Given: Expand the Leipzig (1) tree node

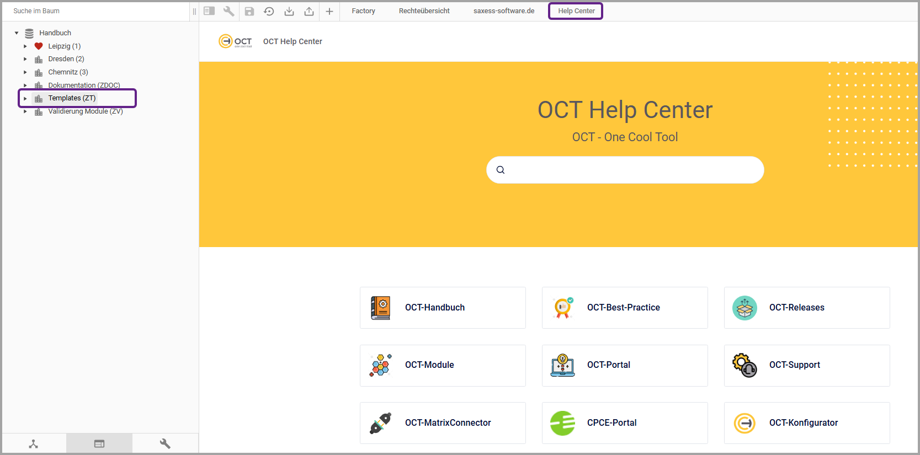Looking at the screenshot, I should 25,46.
